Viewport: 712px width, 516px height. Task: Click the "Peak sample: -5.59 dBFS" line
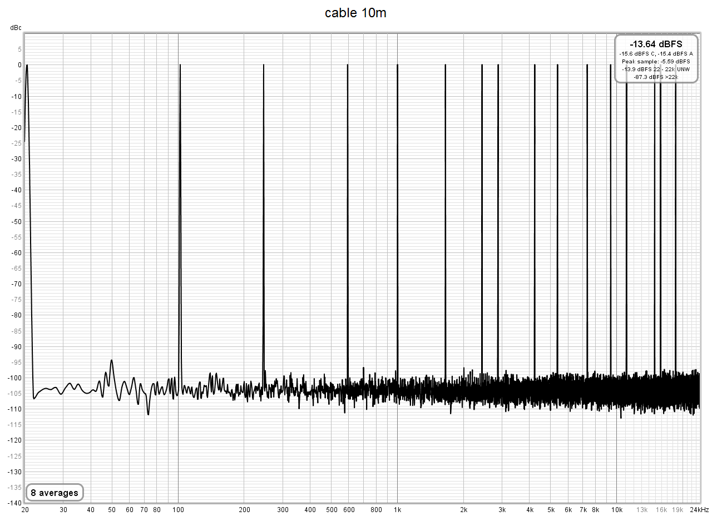point(656,61)
